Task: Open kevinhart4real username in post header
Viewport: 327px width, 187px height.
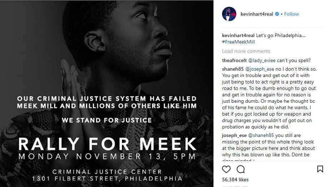Action: coord(256,14)
